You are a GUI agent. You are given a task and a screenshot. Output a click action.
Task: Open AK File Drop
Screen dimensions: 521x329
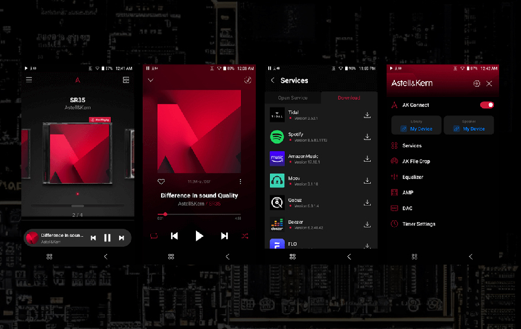pos(416,161)
